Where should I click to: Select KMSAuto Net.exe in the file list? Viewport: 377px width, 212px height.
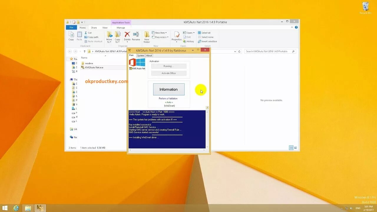[94, 67]
